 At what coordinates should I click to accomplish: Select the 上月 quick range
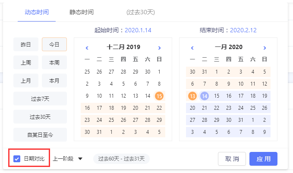26,80
